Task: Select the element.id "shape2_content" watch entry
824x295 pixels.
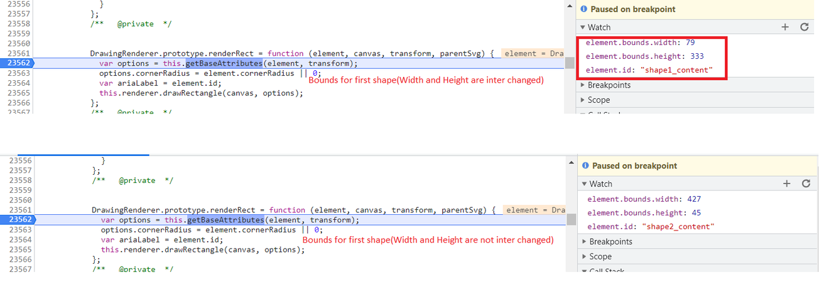Action: tap(651, 226)
